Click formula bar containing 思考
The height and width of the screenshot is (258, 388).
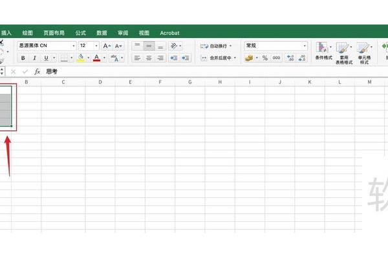(215, 72)
